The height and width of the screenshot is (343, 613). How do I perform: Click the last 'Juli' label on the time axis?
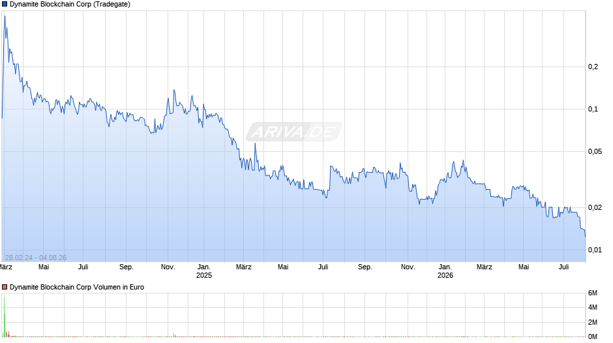coord(563,267)
